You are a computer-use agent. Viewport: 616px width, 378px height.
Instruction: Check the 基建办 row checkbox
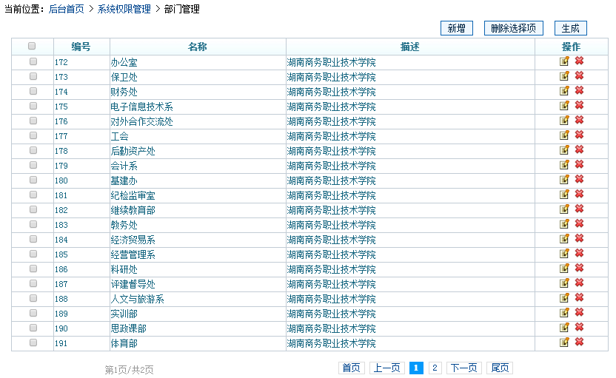(33, 180)
